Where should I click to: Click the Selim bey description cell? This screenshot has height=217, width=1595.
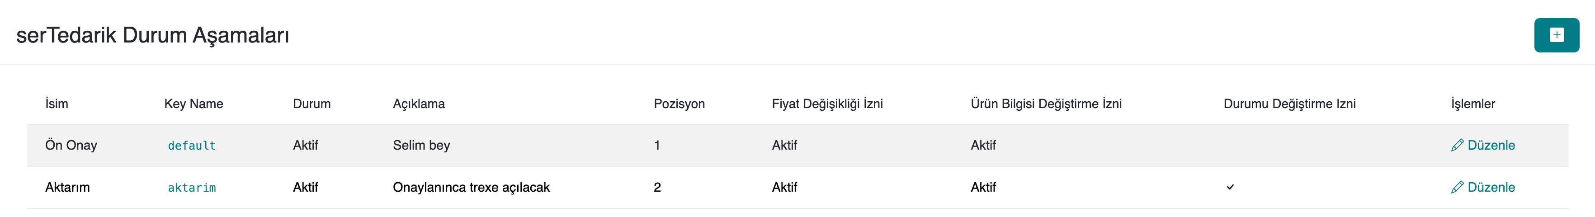(x=421, y=145)
